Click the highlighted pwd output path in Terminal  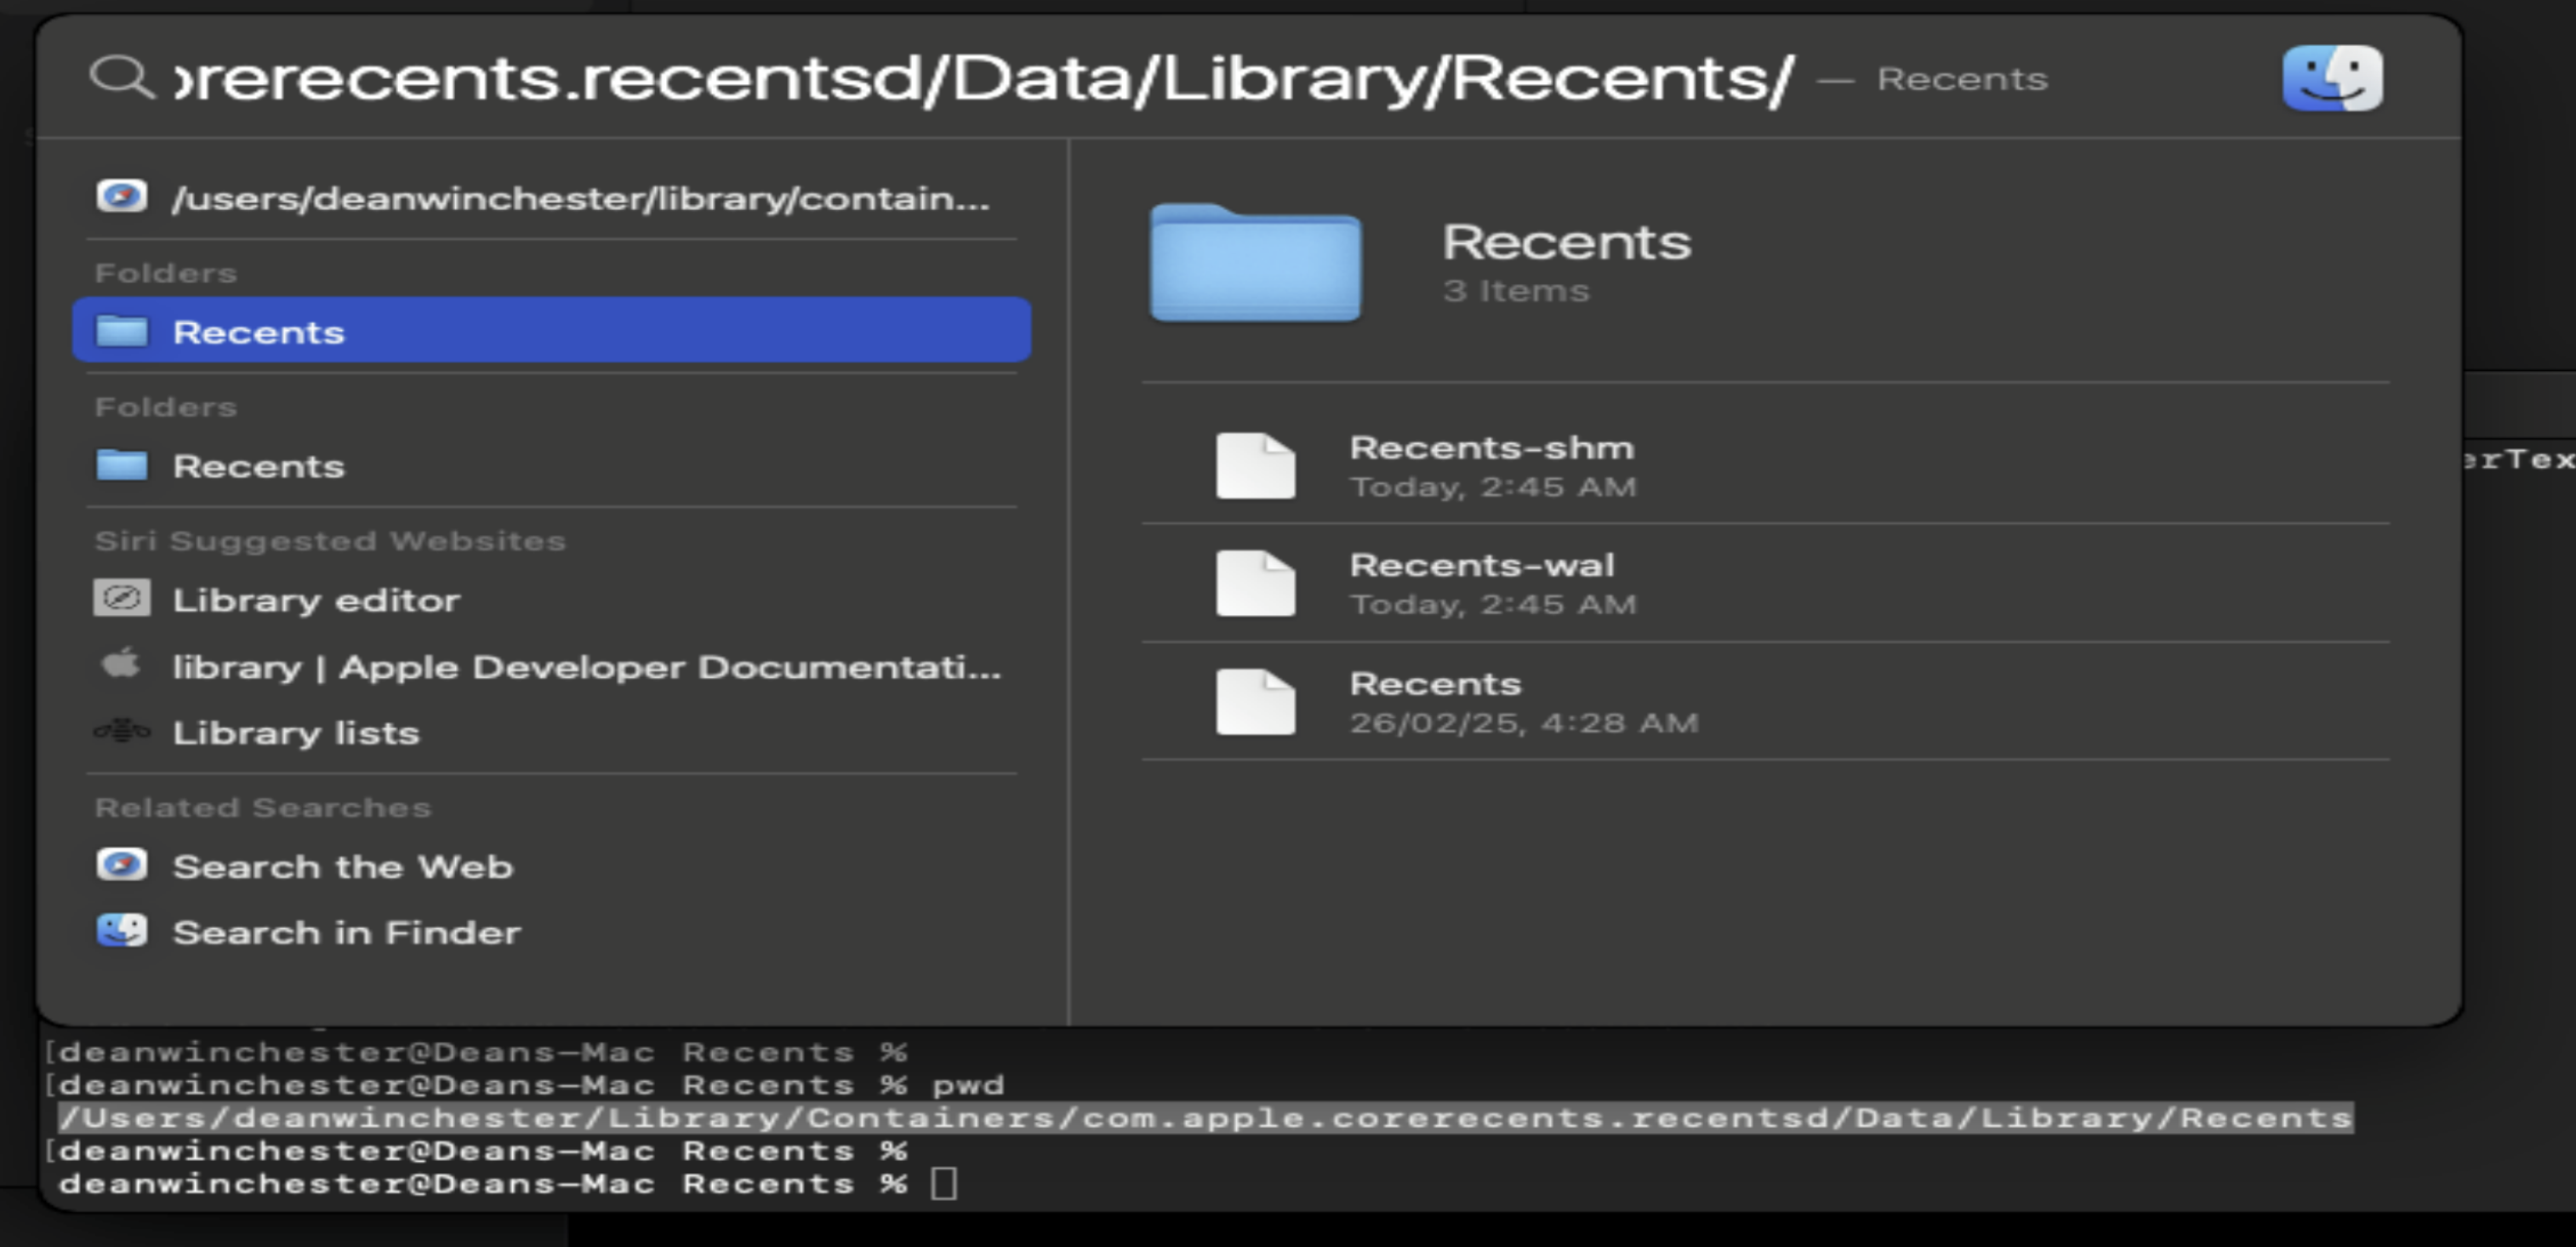point(1204,1118)
